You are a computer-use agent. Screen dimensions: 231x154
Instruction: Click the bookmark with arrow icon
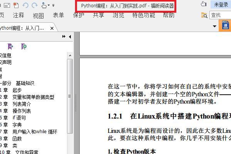(10, 47)
